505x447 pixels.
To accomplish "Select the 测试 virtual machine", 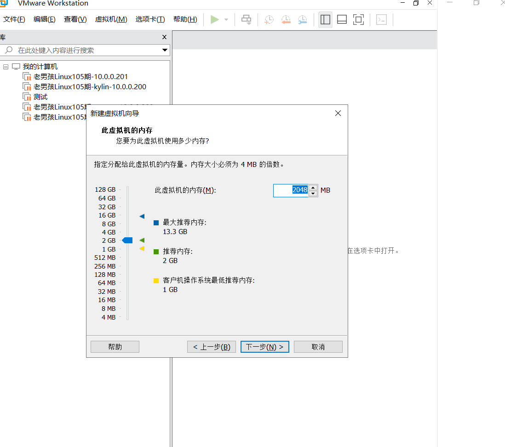I will pos(40,97).
